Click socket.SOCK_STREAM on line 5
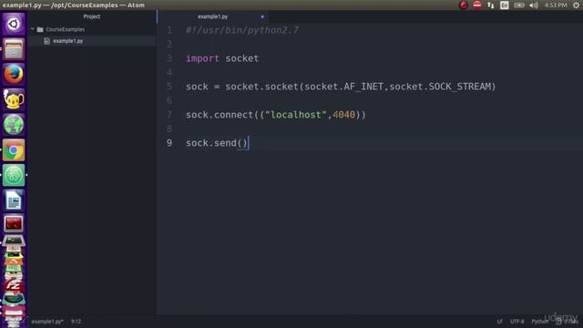583x328 pixels. [x=440, y=87]
